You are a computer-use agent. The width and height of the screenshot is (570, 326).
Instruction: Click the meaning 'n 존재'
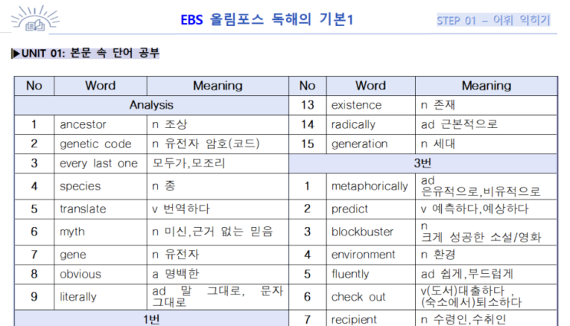coord(438,104)
